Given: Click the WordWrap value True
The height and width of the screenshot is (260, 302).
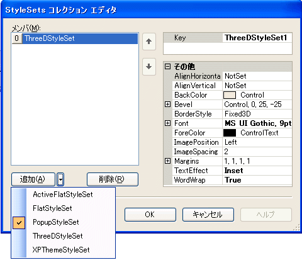Looking at the screenshot, I should [257, 180].
